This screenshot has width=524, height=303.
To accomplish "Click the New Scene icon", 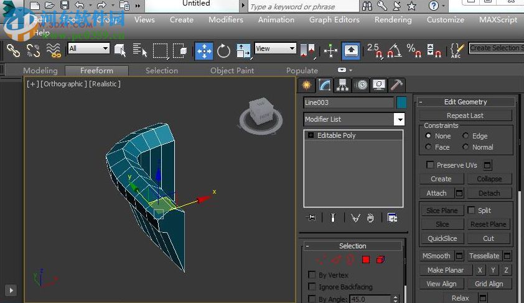I will [x=35, y=6].
